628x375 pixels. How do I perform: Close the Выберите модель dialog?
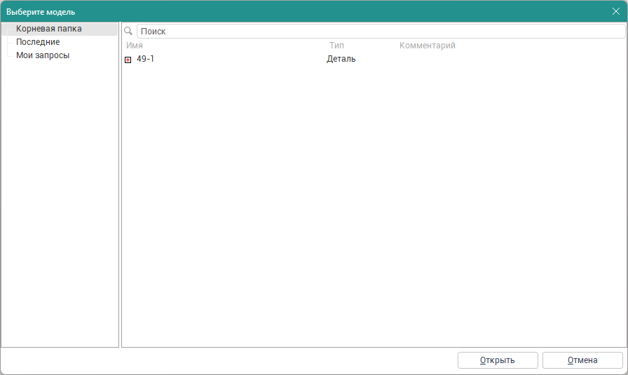615,11
